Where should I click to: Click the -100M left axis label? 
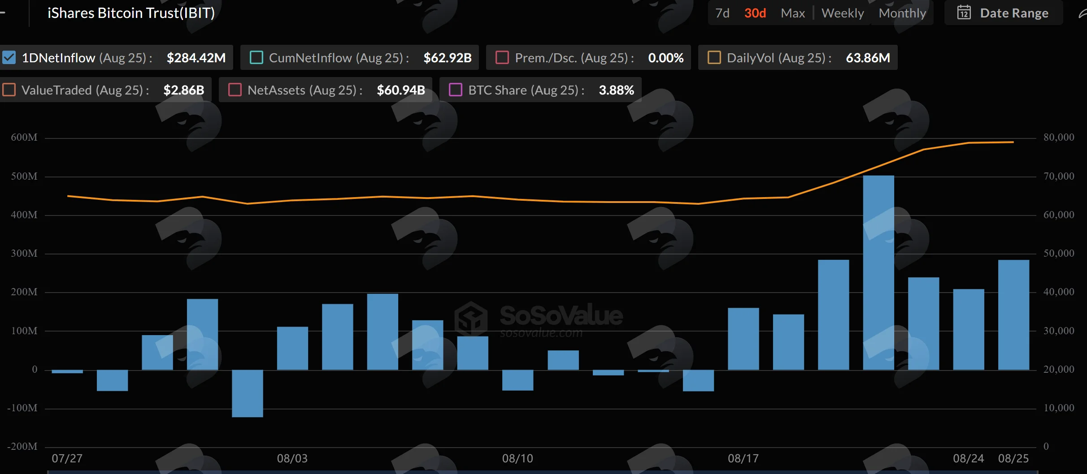(22, 408)
